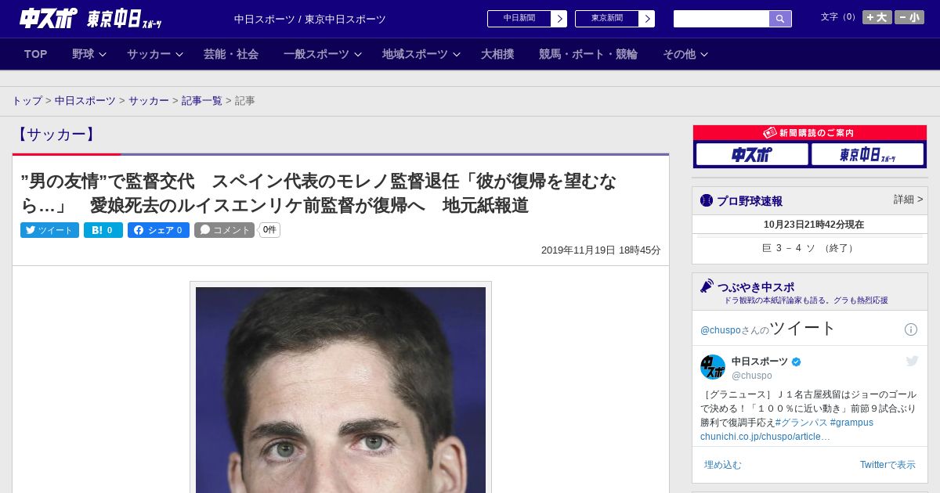
Task: Go to トップ in breadcrumb
Action: pyautogui.click(x=27, y=101)
